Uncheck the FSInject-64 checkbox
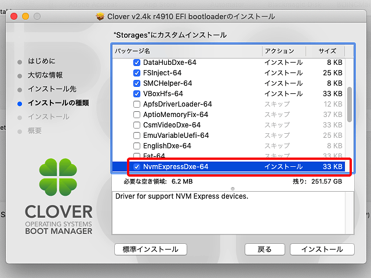 tap(137, 73)
